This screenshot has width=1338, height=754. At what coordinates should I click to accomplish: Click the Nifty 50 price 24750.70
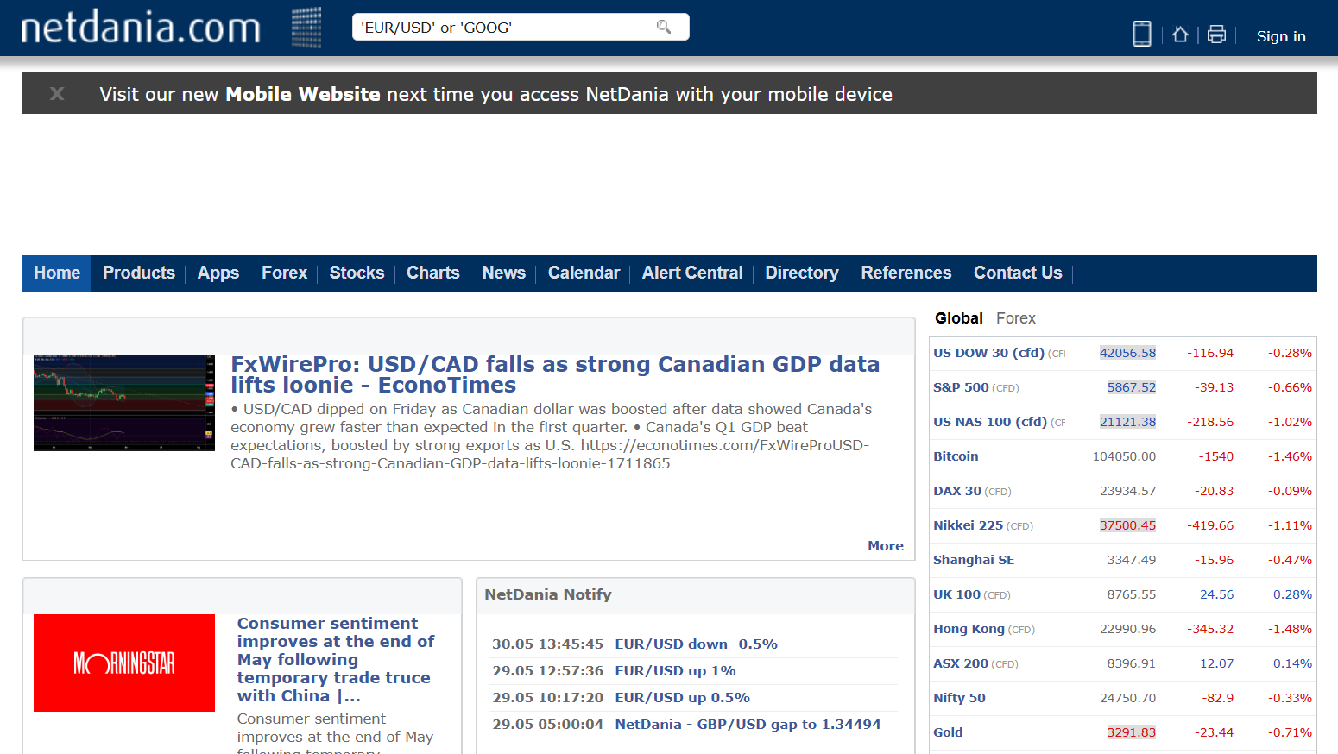[x=1127, y=698]
